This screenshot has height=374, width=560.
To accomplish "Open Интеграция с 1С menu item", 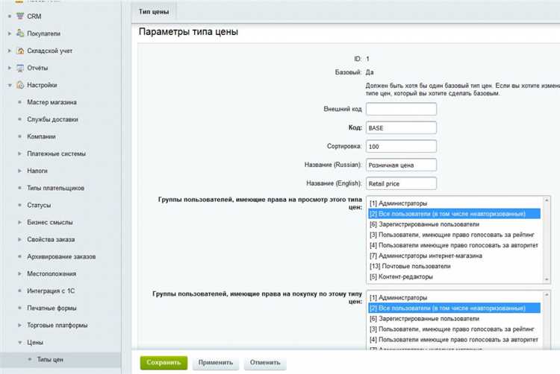I will click(51, 291).
